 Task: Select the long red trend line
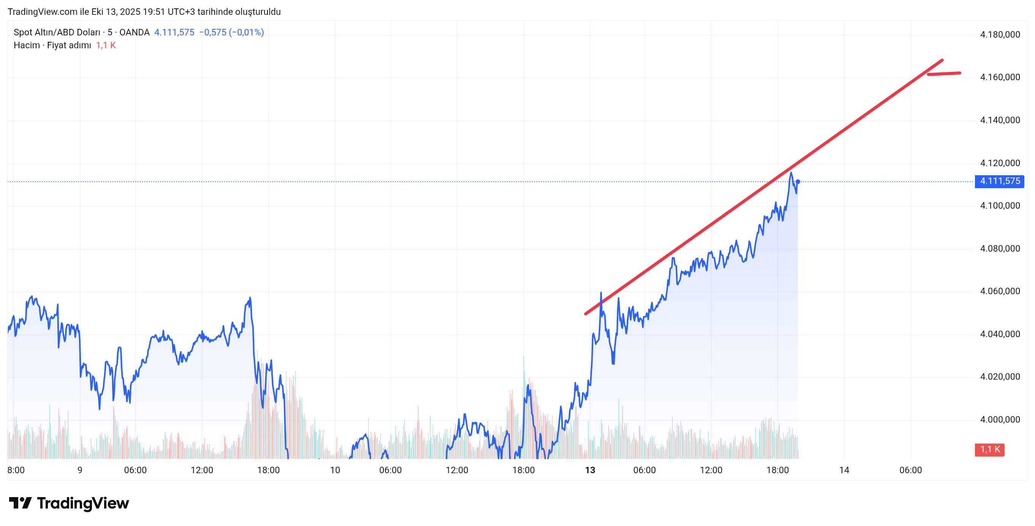(844, 130)
